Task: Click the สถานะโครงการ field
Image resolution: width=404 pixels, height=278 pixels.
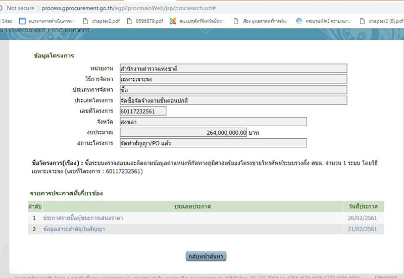Action: pyautogui.click(x=213, y=143)
